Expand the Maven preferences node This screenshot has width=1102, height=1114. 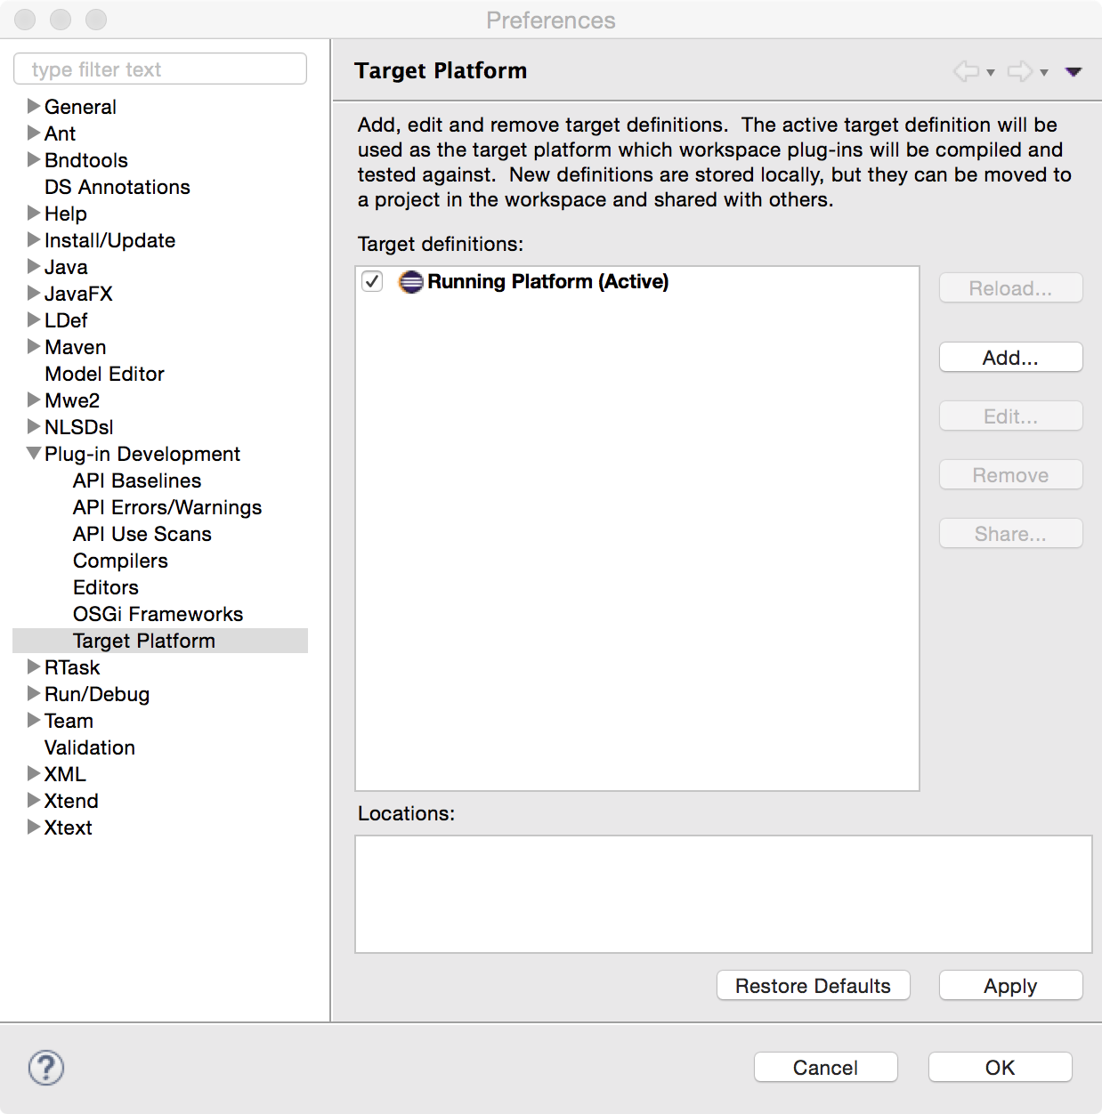34,347
